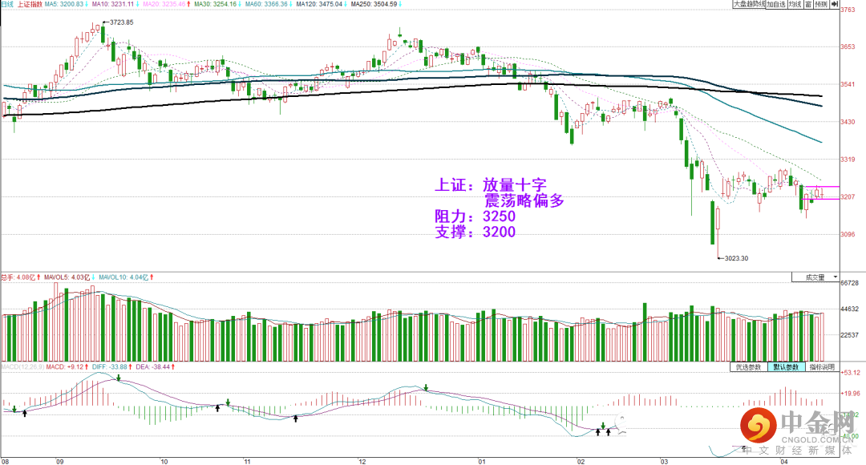The height and width of the screenshot is (465, 866).
Task: Click the 窗 window layout button
Action: 808,4
